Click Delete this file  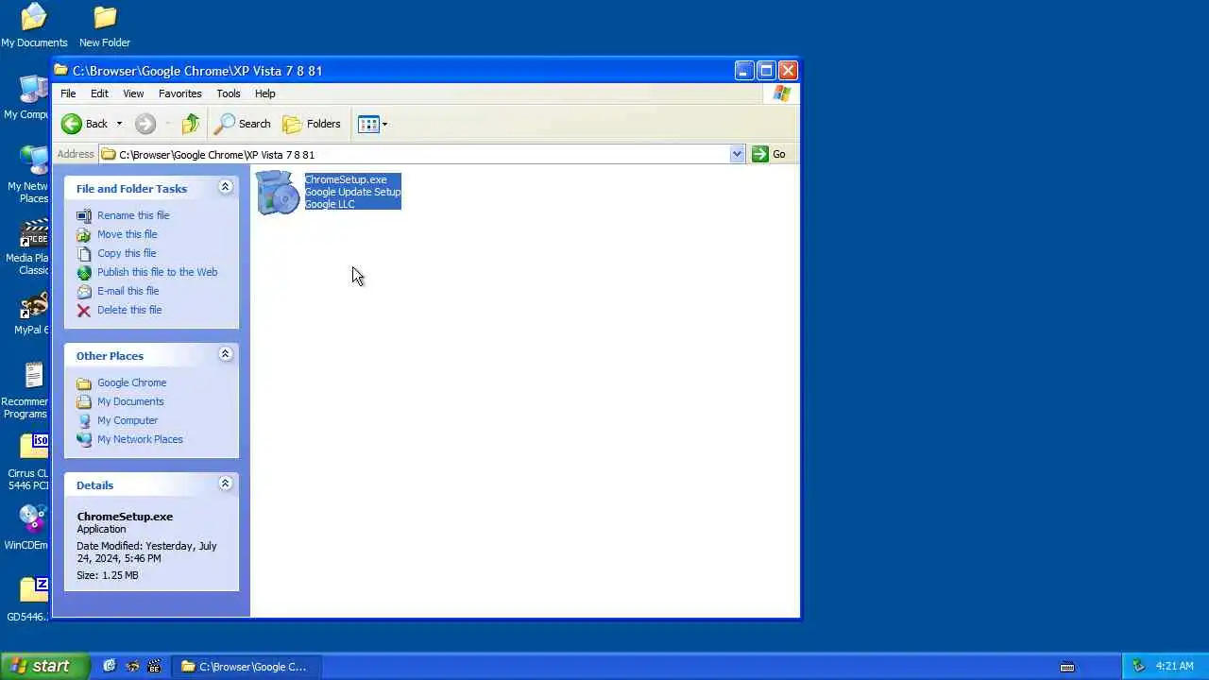point(129,310)
